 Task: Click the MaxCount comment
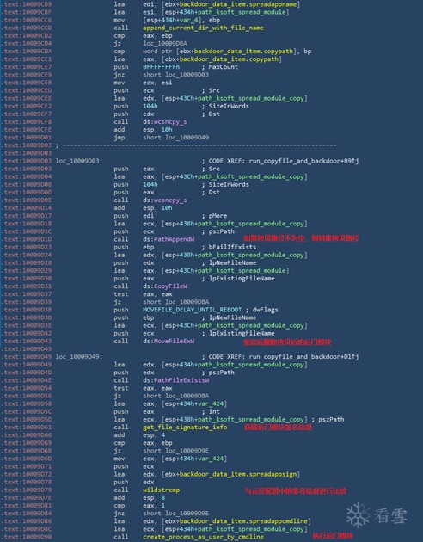click(x=223, y=67)
